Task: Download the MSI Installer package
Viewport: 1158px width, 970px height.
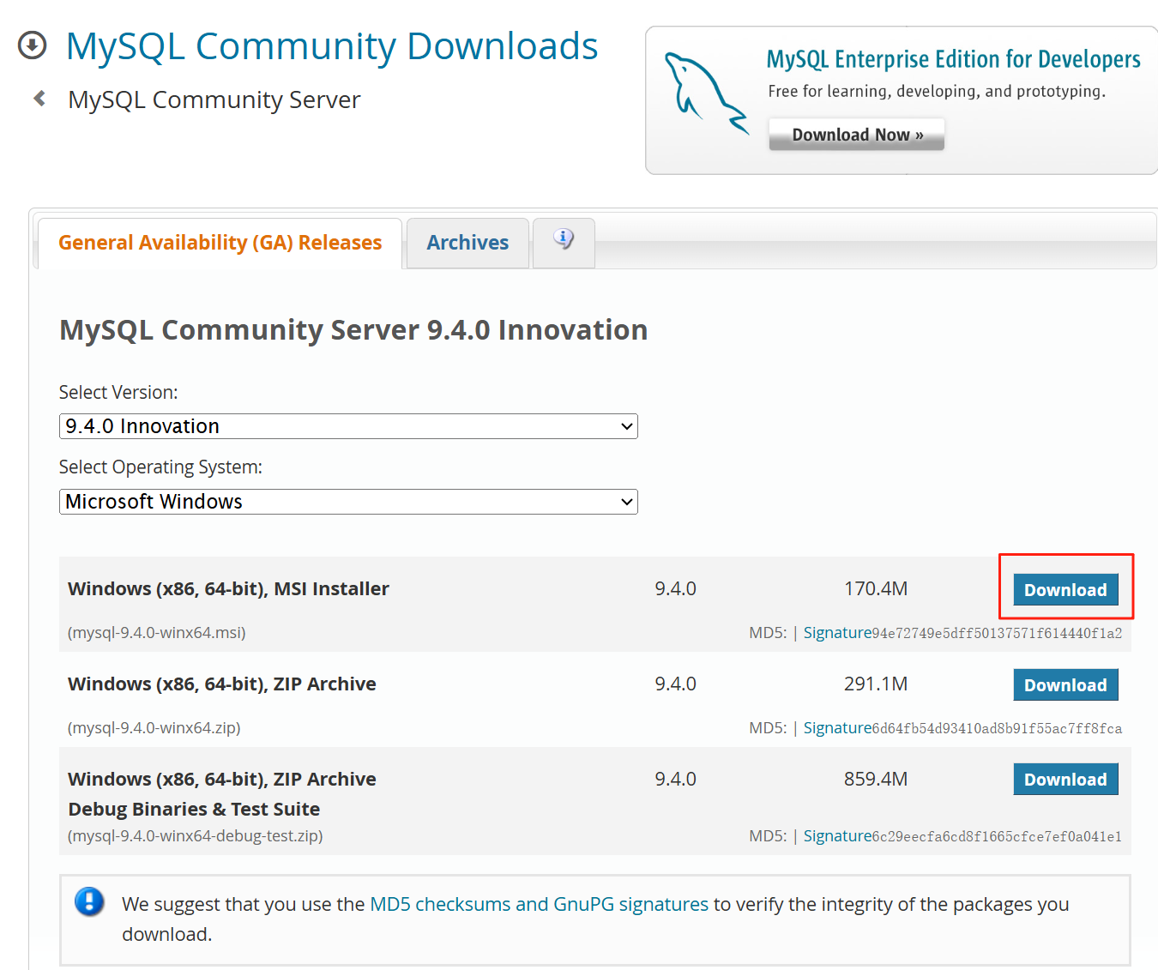Action: click(x=1065, y=589)
